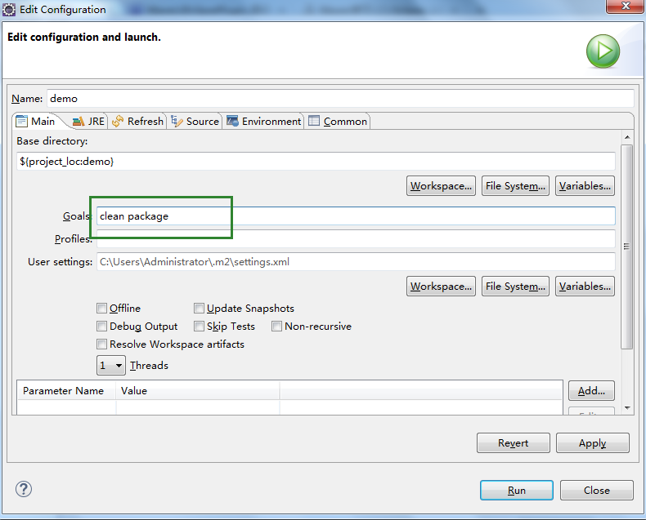Click the Value column header
The image size is (646, 520).
click(198, 391)
